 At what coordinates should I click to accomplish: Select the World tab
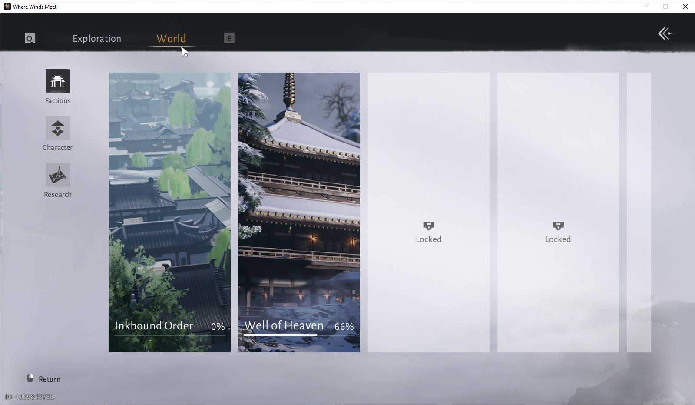coord(171,38)
